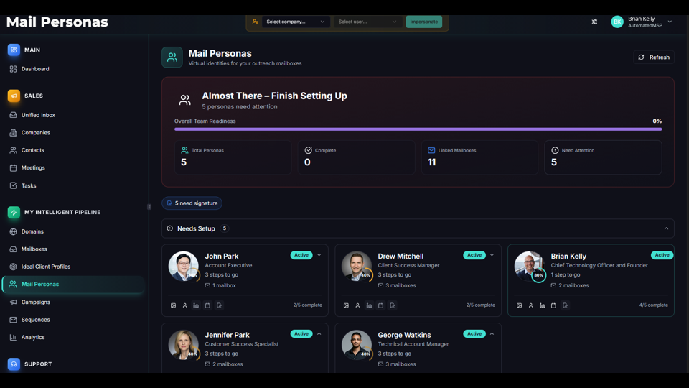The width and height of the screenshot is (689, 388).
Task: Open Ideal Client Profiles menu item
Action: click(46, 267)
